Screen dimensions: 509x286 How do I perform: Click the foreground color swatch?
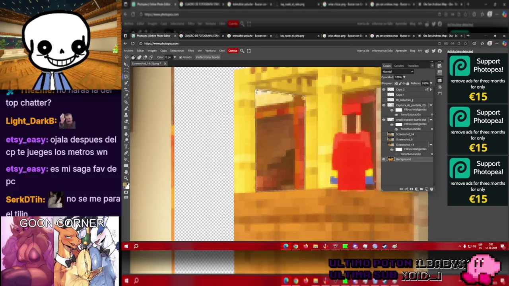pyautogui.click(x=126, y=185)
